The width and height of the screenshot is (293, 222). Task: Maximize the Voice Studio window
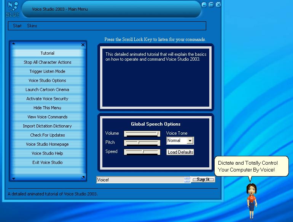click(211, 5)
